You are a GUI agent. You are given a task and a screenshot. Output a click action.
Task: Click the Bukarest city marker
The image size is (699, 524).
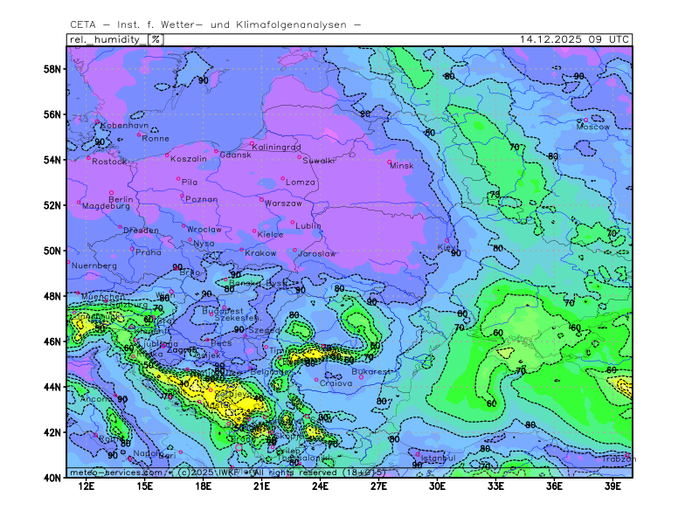point(361,376)
